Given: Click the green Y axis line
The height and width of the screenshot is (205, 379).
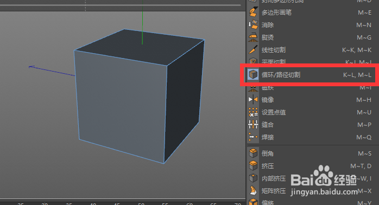Looking at the screenshot, I should pyautogui.click(x=142, y=22).
